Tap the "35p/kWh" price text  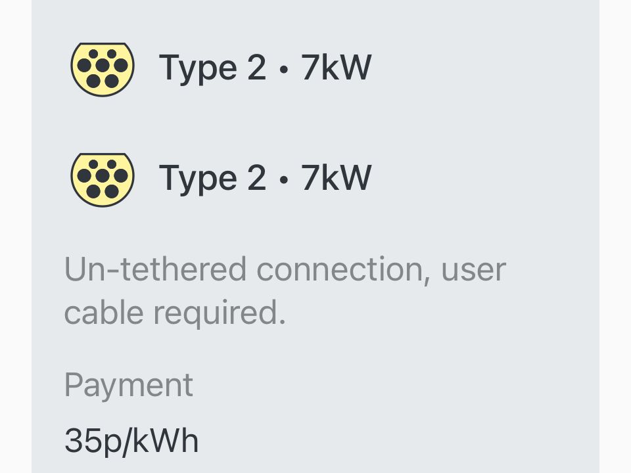(131, 441)
